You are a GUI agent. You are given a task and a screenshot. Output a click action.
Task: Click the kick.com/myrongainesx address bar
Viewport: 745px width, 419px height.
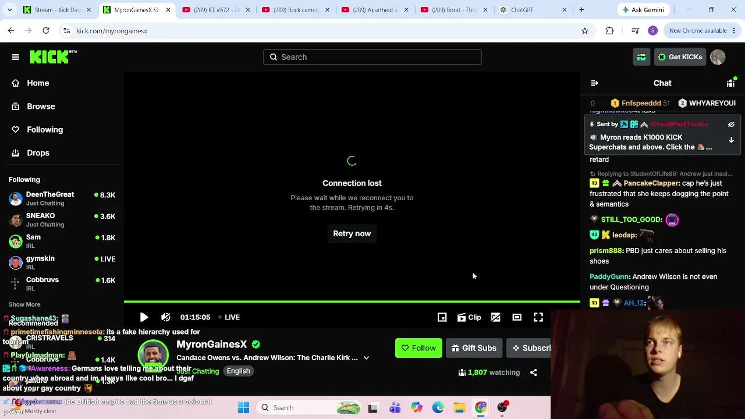pos(326,31)
